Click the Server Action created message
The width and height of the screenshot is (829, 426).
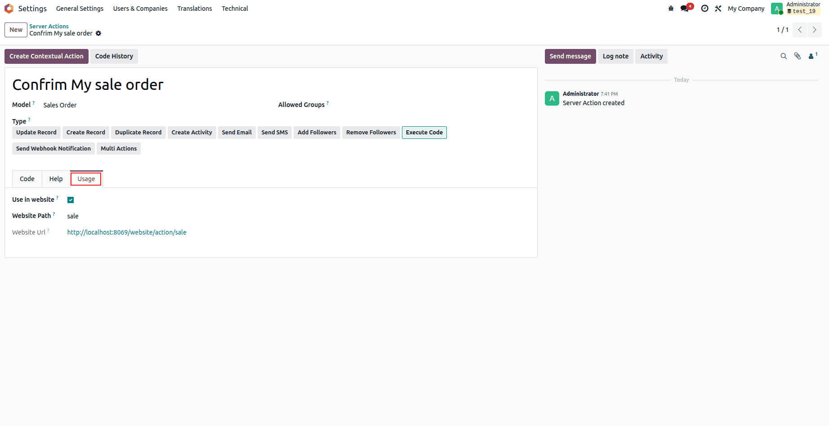pos(593,103)
